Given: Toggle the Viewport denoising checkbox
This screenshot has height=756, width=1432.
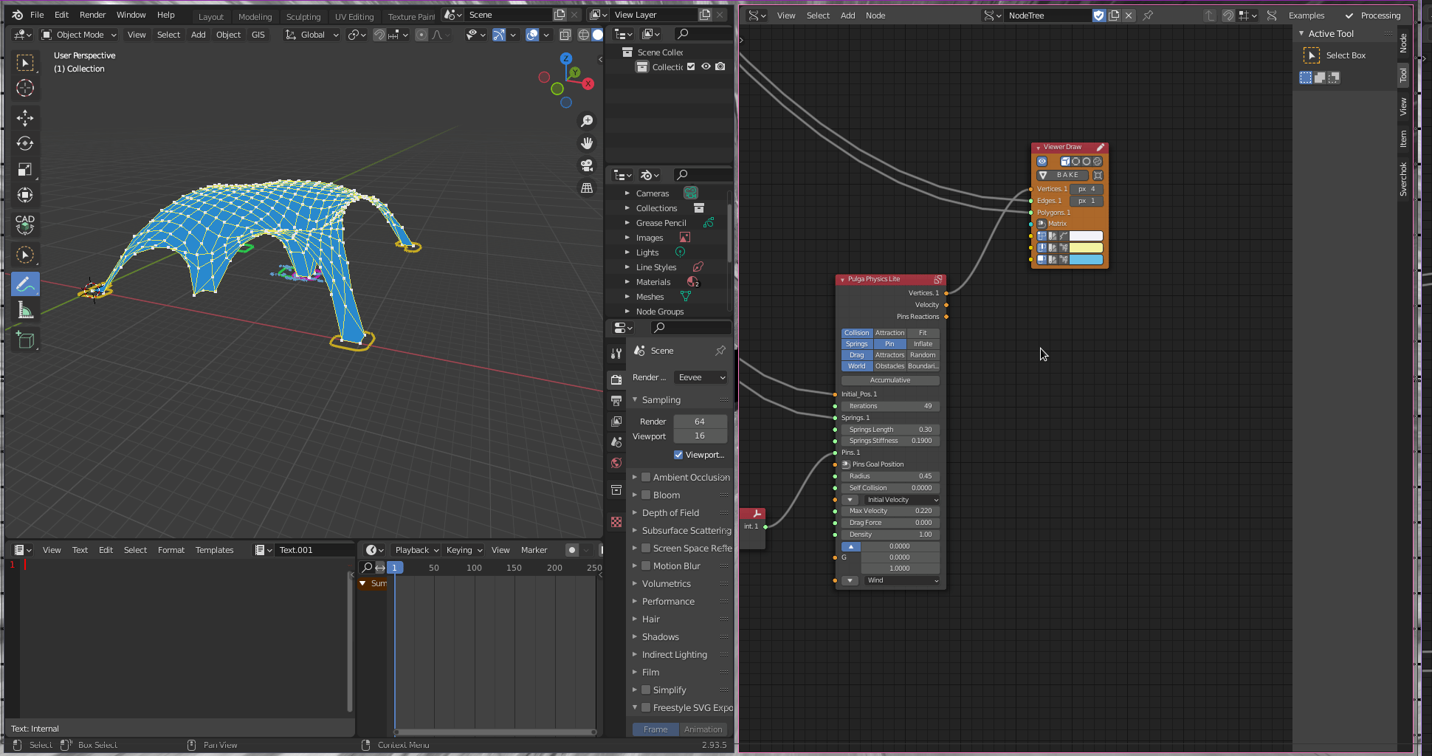Looking at the screenshot, I should tap(678, 455).
